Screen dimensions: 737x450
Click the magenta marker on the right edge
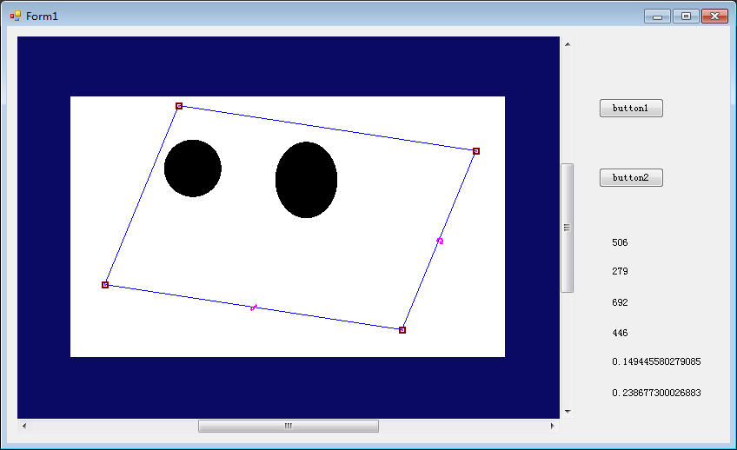(440, 241)
